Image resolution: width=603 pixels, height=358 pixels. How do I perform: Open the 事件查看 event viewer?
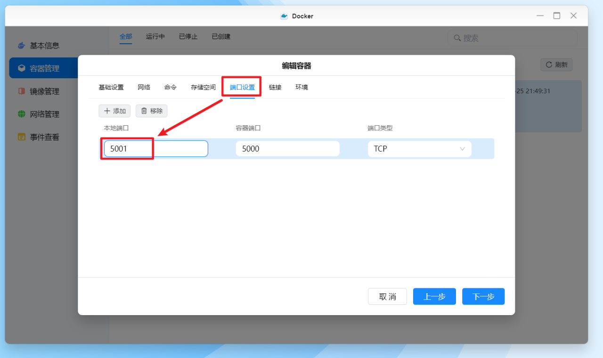[46, 137]
